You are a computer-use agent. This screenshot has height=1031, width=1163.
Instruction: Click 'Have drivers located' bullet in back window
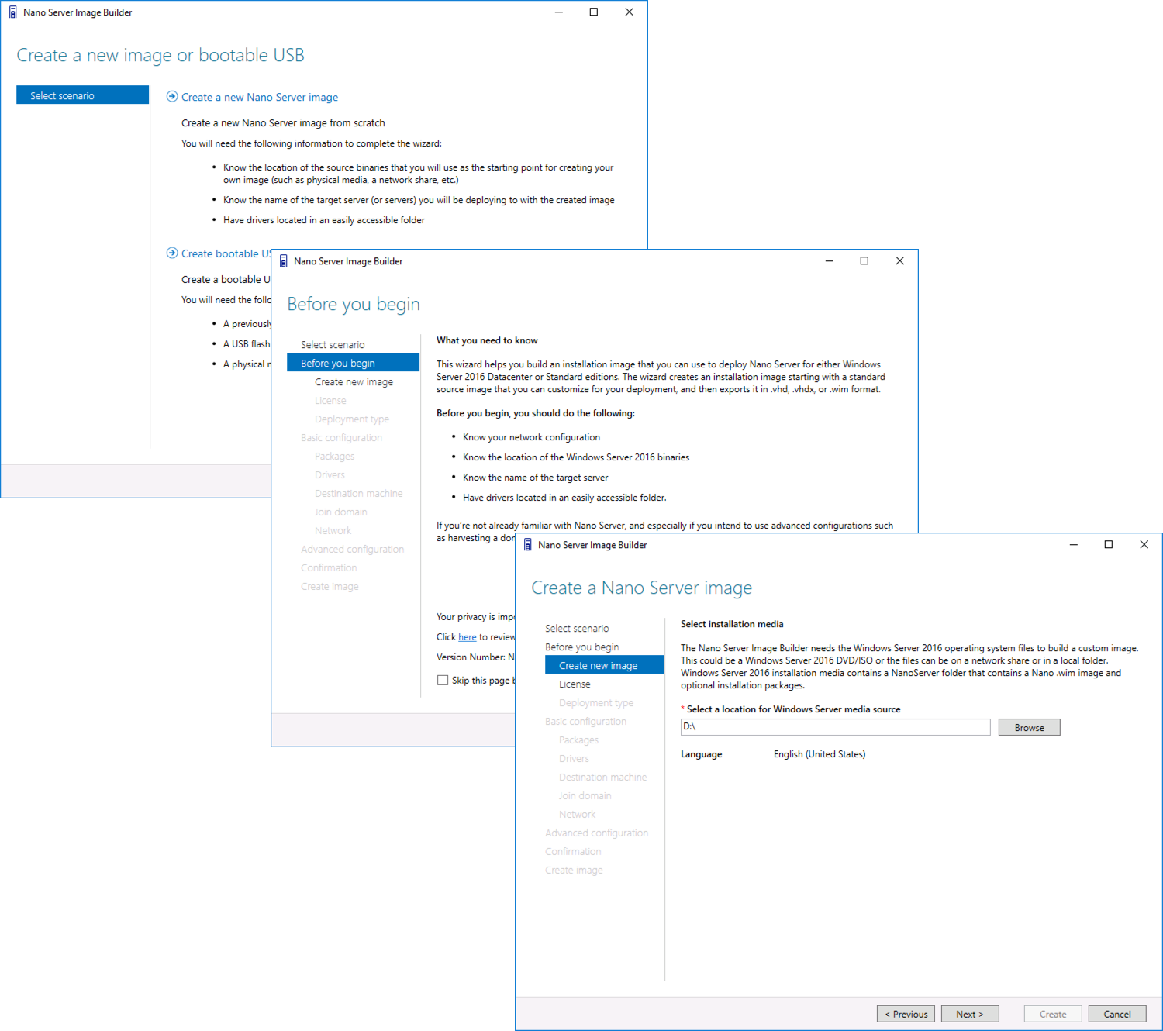324,220
